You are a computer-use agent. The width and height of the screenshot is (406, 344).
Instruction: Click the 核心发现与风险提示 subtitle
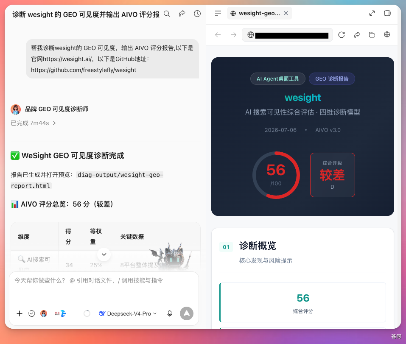[x=266, y=260]
